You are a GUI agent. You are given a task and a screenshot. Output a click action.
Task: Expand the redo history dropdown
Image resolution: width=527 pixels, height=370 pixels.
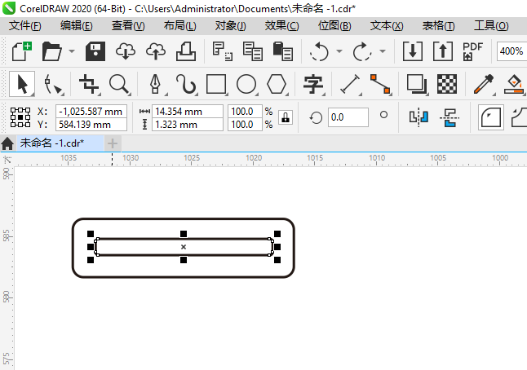click(383, 51)
